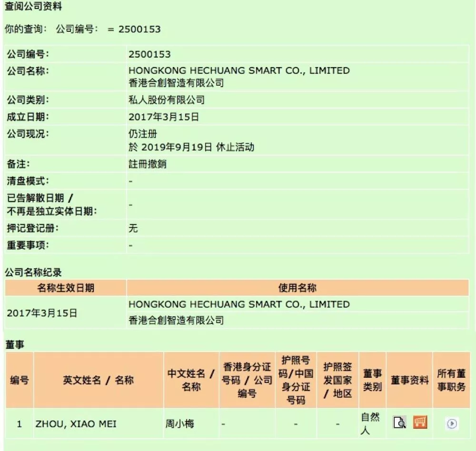Viewport: 476px width, 451px height.
Task: Click the 使用名称 column header
Action: [298, 288]
